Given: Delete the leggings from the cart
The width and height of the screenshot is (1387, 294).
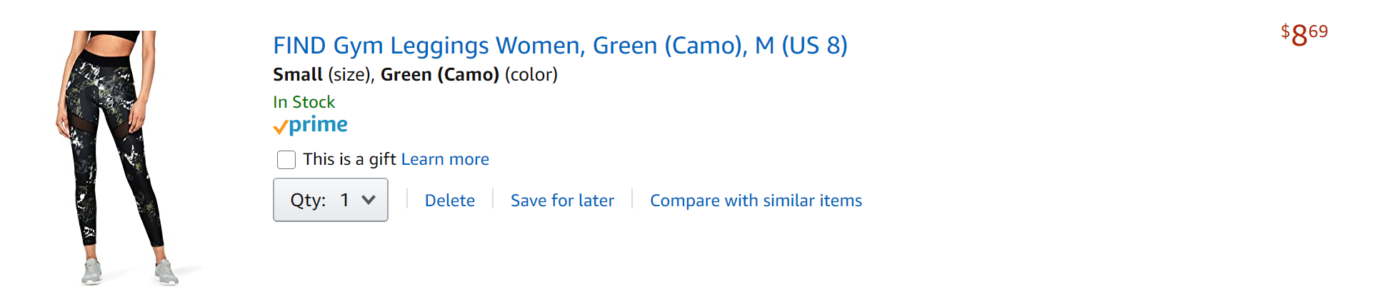Looking at the screenshot, I should coord(449,201).
